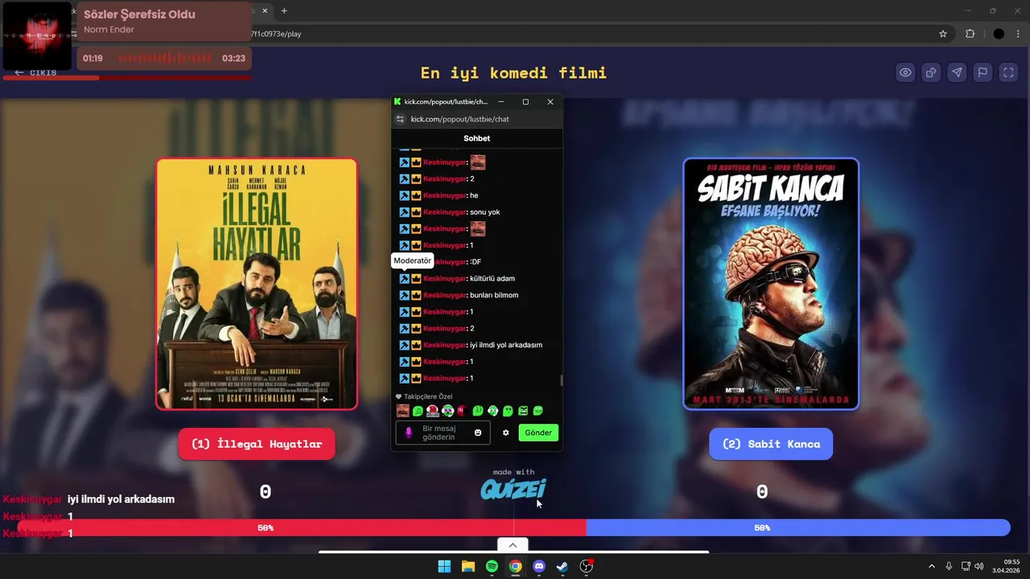Bookmark this page with the star icon
The height and width of the screenshot is (579, 1030).
(943, 34)
